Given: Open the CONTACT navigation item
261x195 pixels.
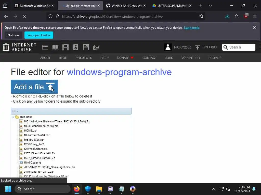Looking at the screenshot, I should (x=149, y=58).
